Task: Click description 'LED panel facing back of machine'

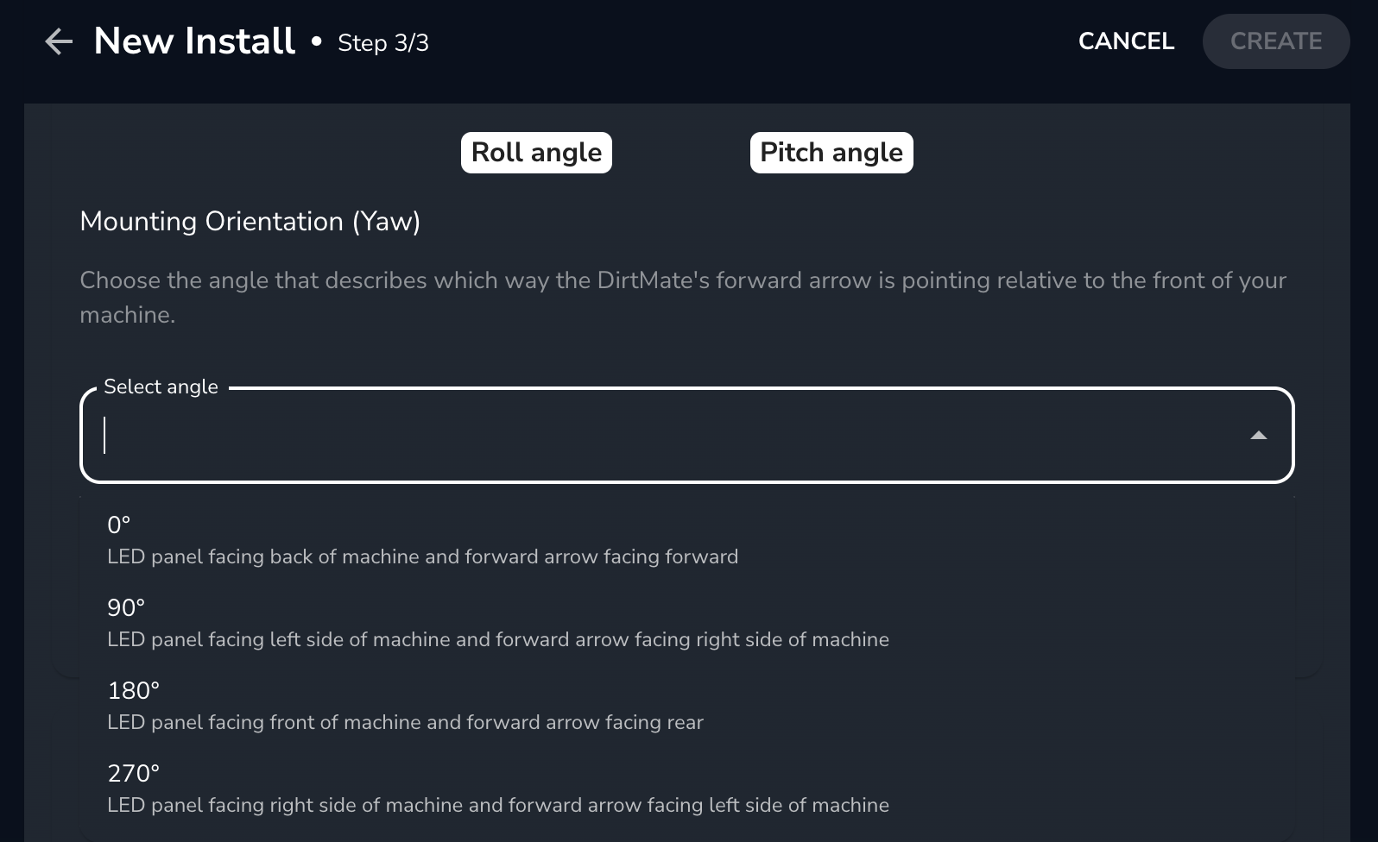Action: tap(422, 557)
